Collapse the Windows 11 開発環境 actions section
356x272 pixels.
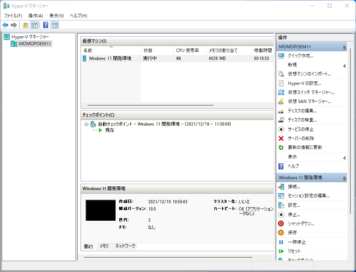pyautogui.click(x=344, y=179)
